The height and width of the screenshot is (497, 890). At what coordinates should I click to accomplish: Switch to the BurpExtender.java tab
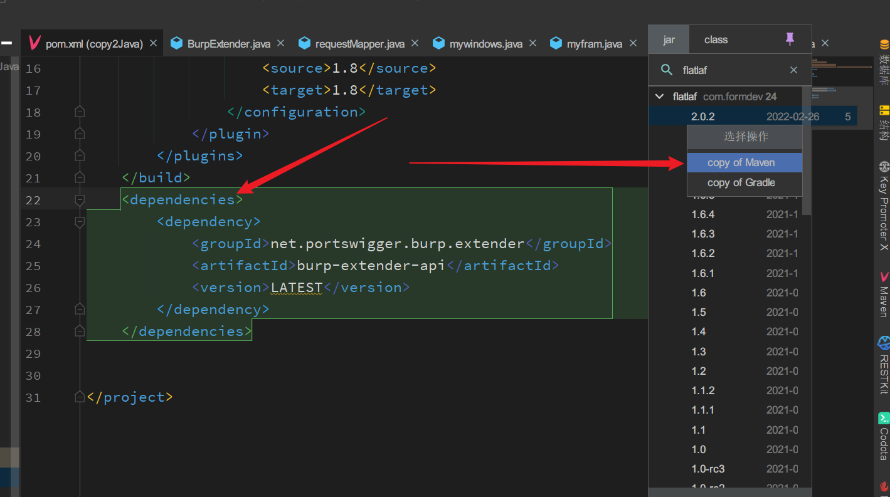pos(228,43)
